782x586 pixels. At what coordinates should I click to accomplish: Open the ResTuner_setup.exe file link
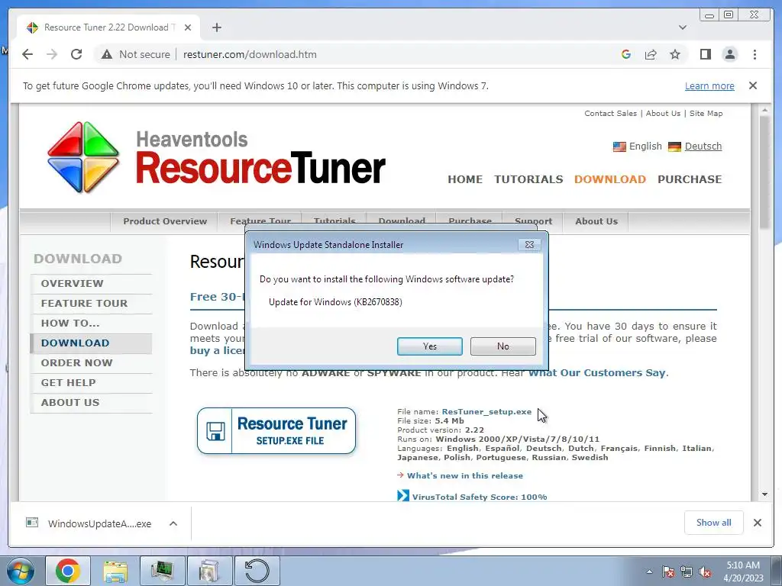coord(486,411)
